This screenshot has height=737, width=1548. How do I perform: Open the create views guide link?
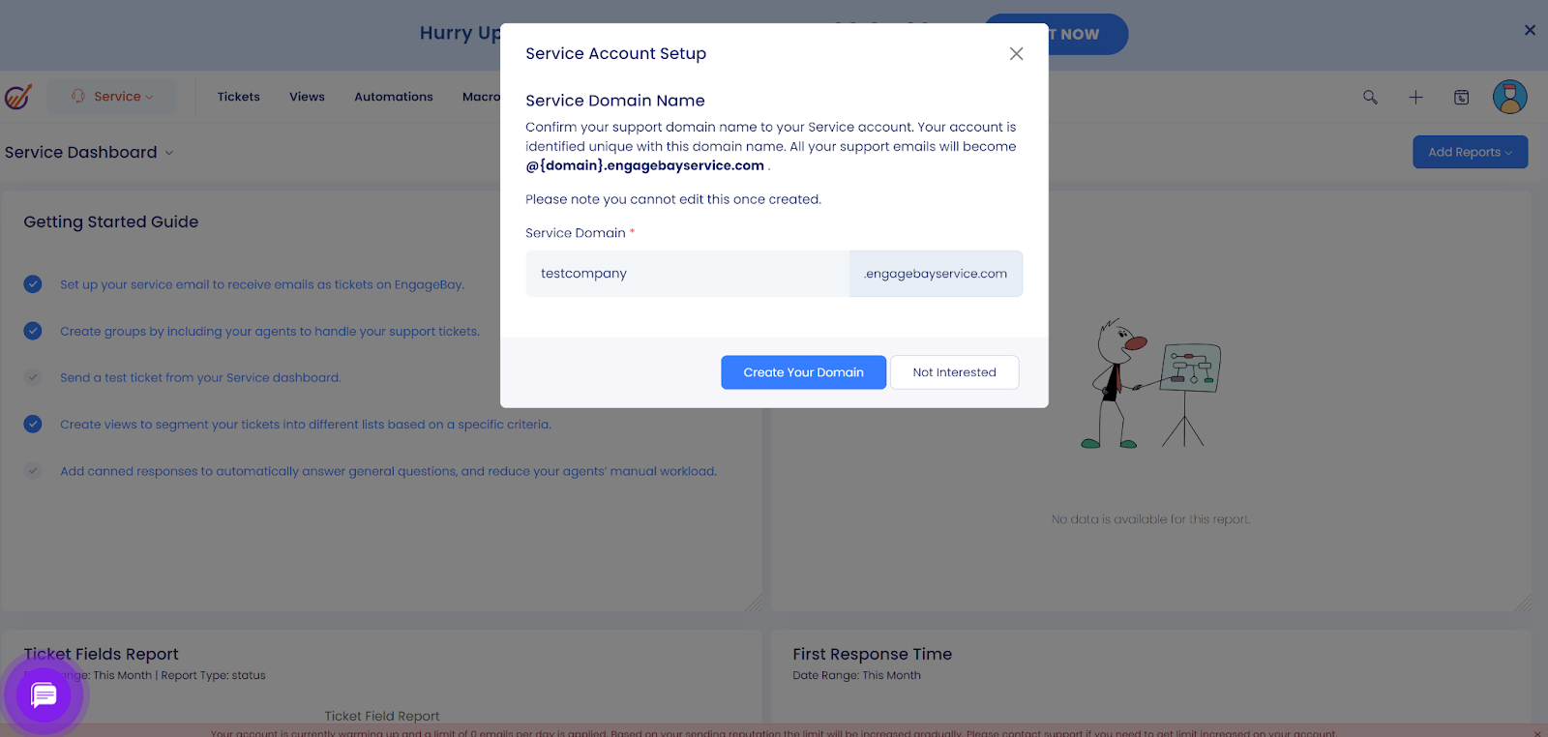[305, 425]
